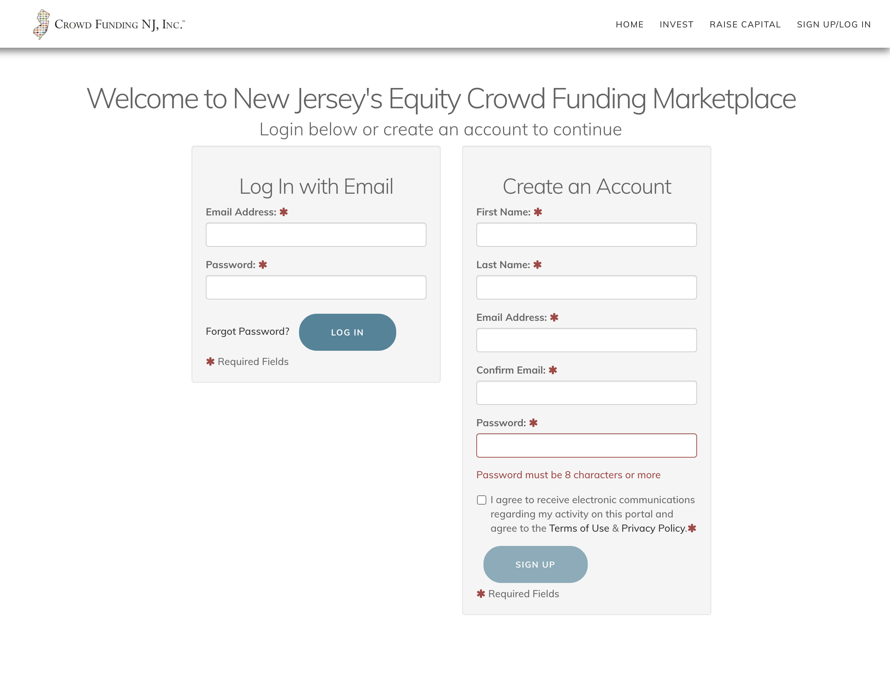Image resolution: width=890 pixels, height=688 pixels.
Task: Click the 'Password must be 8 characters' error
Action: [568, 475]
